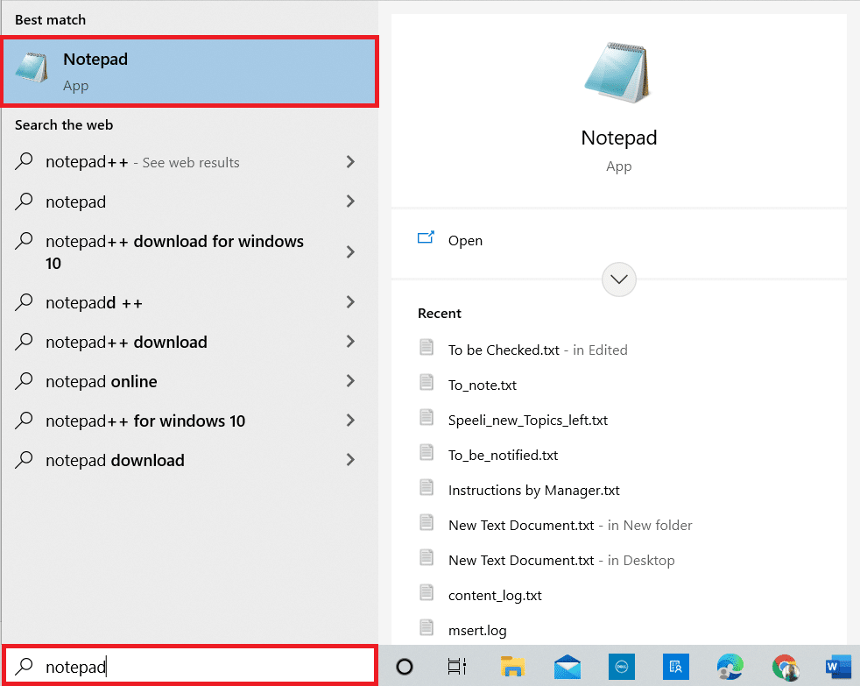Open recent file 'msert.log'
Screen dimensions: 860x686
(477, 631)
